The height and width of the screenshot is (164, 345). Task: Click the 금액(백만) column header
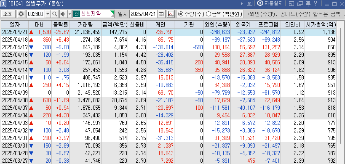(x=115, y=24)
